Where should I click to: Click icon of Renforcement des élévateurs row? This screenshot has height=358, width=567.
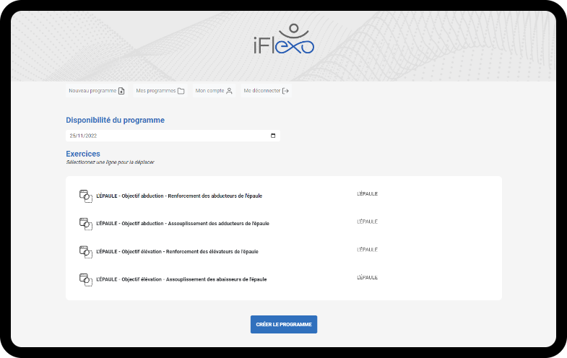pos(85,251)
